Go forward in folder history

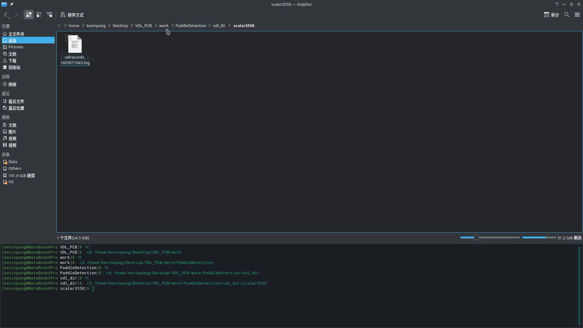pyautogui.click(x=16, y=15)
